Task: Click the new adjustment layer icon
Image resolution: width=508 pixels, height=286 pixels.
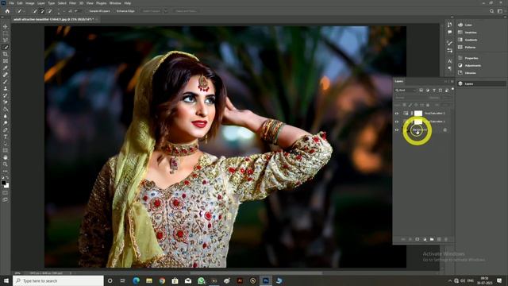Action: 425,239
